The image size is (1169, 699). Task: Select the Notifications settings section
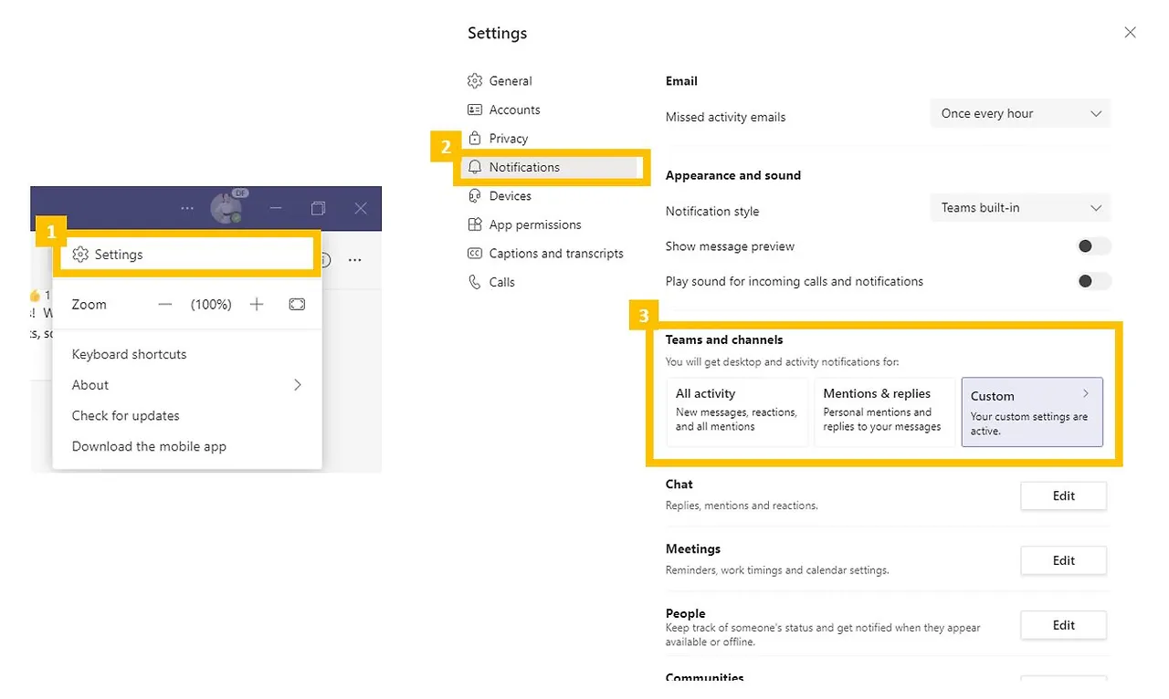[550, 167]
